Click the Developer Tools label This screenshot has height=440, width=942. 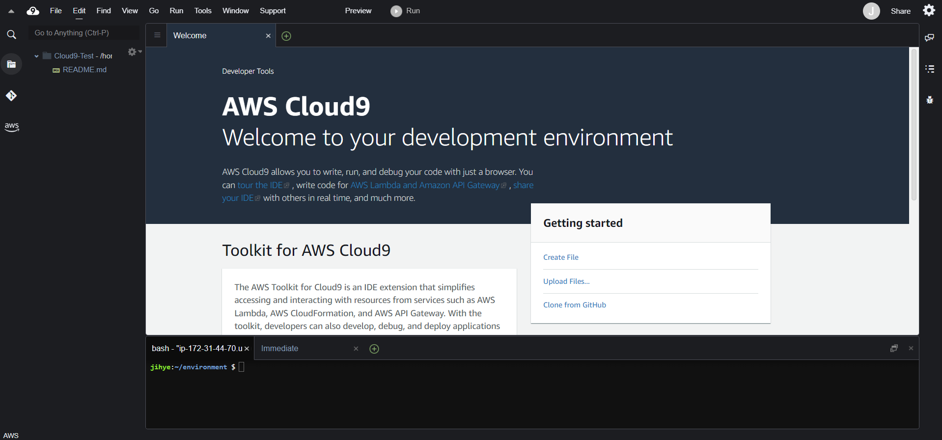pos(248,71)
